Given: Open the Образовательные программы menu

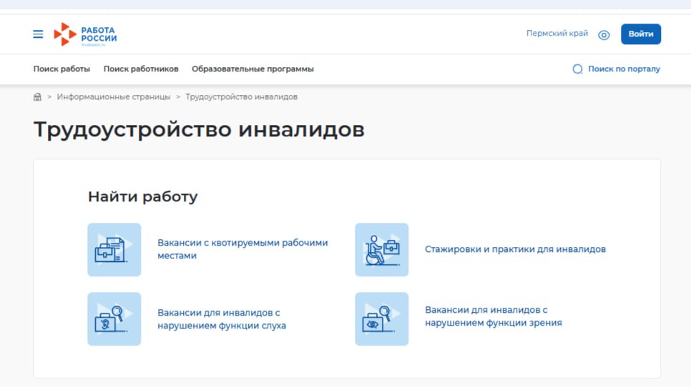Looking at the screenshot, I should 253,69.
